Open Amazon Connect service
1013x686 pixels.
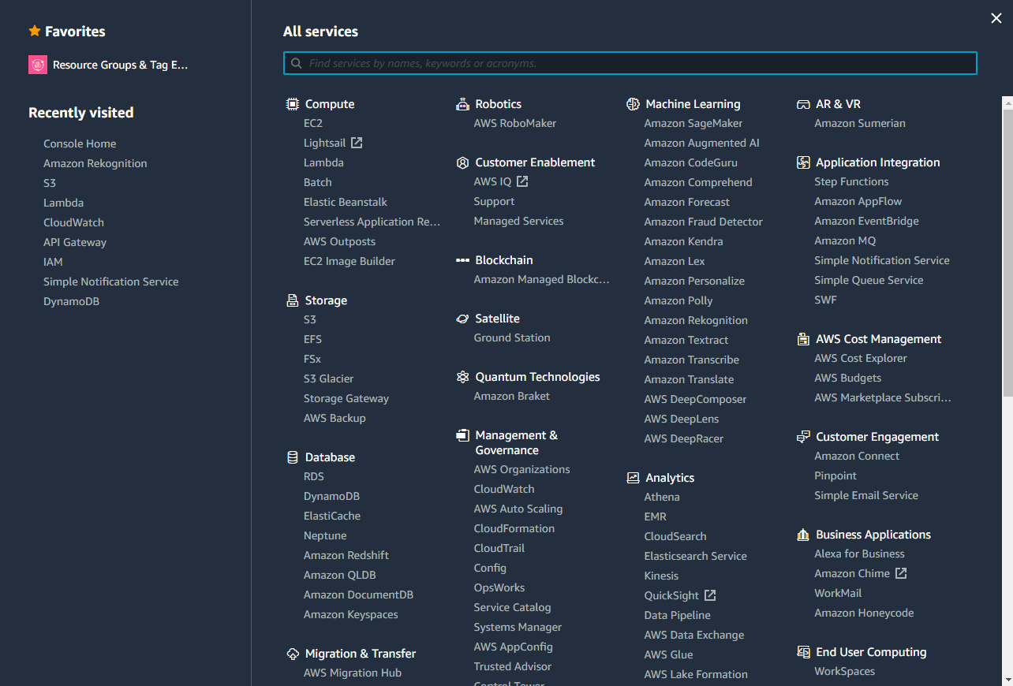(x=858, y=456)
